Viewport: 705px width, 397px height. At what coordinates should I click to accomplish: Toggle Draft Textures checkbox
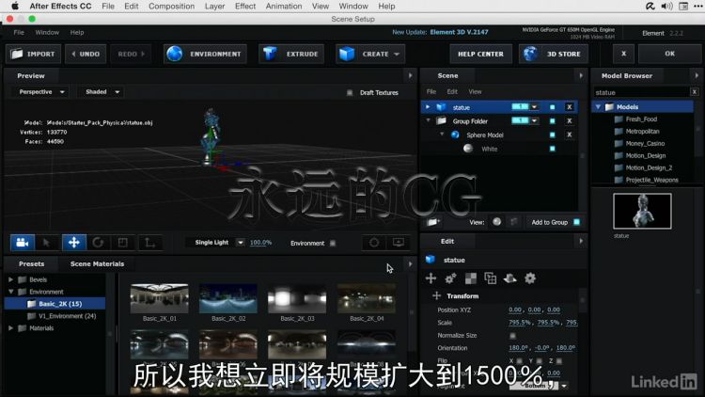350,93
